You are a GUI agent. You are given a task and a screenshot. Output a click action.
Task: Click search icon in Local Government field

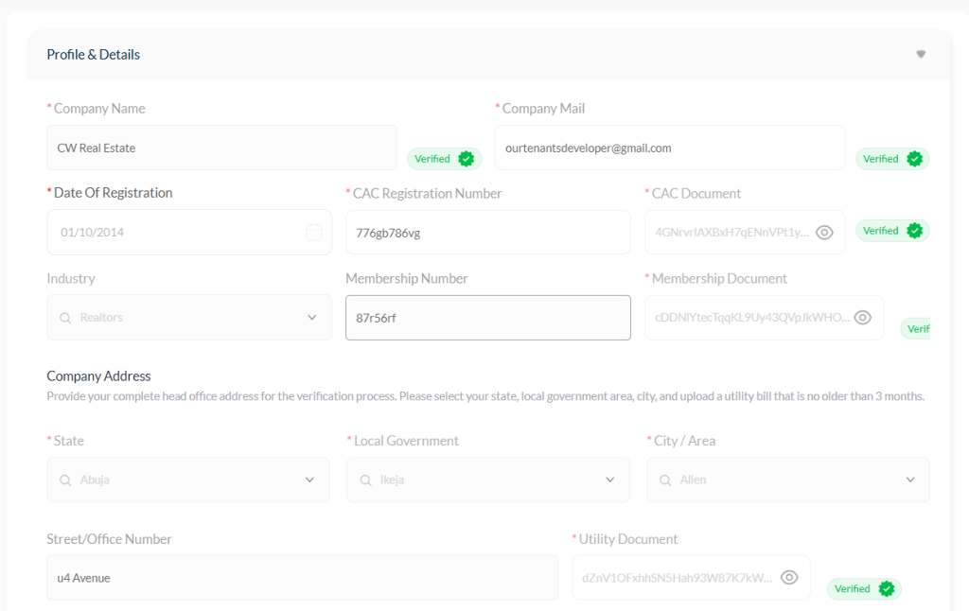(x=365, y=480)
